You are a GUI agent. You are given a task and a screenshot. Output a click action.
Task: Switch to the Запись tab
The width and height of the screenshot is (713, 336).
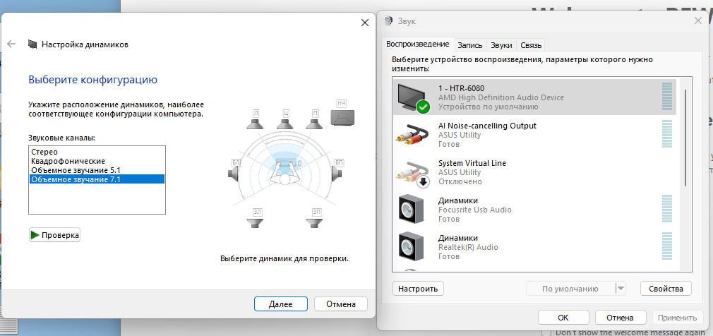pos(469,44)
